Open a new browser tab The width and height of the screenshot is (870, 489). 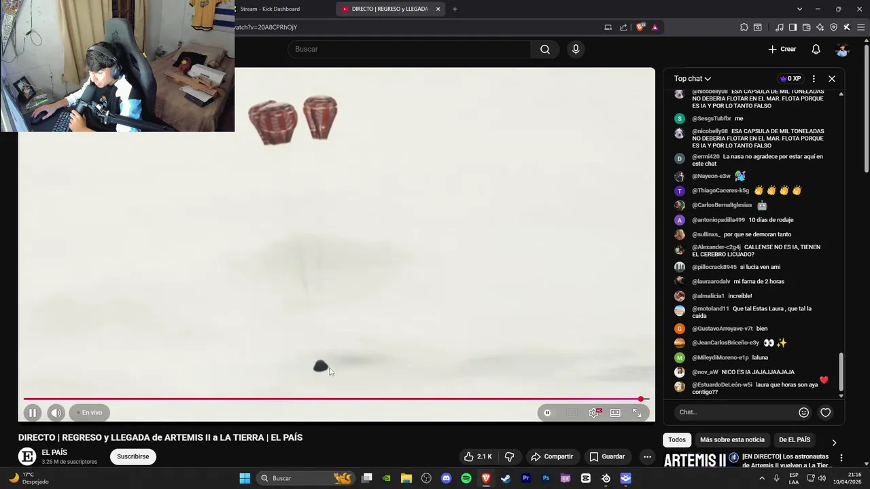(455, 9)
